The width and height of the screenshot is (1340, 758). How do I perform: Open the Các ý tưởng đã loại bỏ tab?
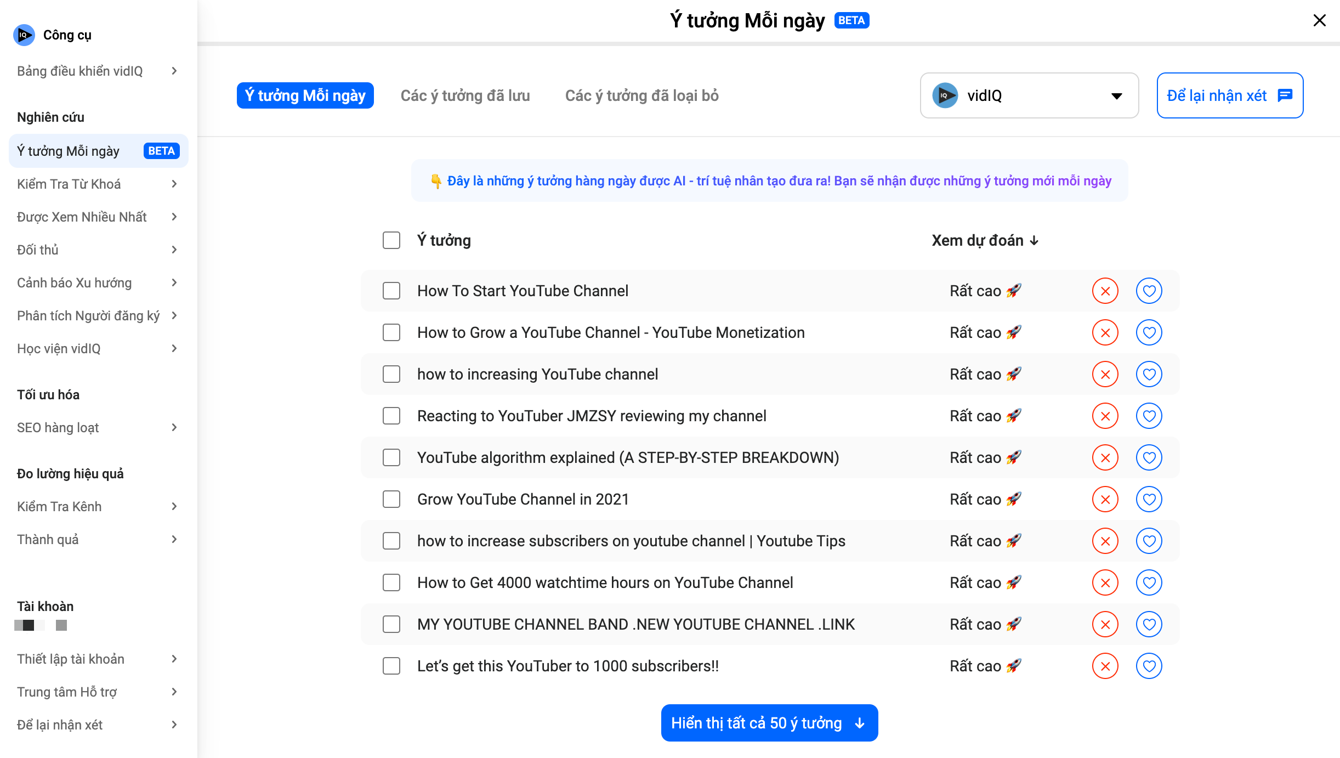(x=641, y=95)
